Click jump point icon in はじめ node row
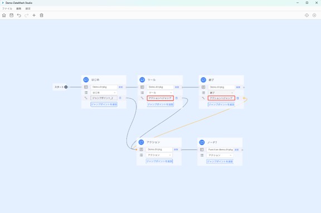The width and height of the screenshot is (321, 213). [x=86, y=98]
